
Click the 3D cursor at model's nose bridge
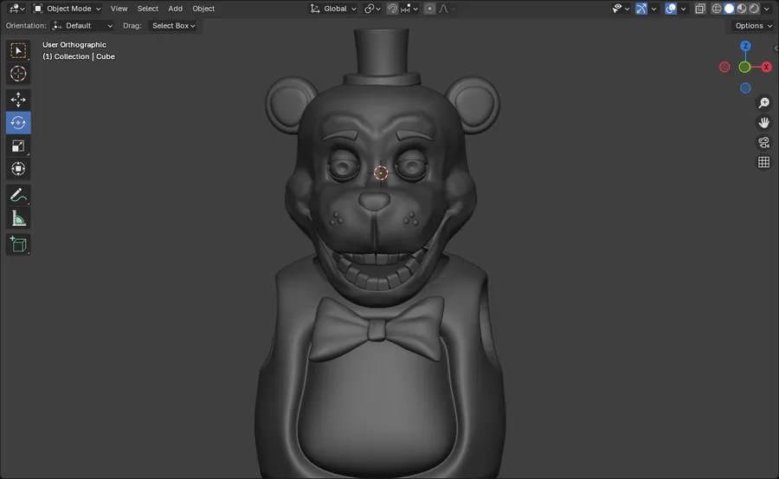[381, 172]
